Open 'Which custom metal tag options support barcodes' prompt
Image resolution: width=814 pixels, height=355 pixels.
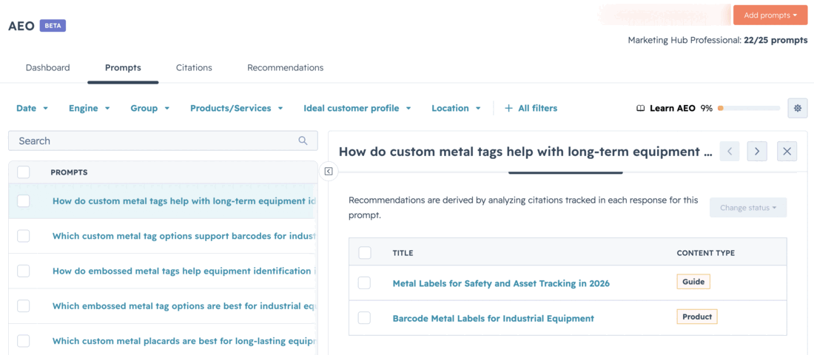[x=184, y=236]
